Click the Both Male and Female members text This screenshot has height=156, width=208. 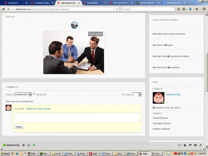coord(169,34)
